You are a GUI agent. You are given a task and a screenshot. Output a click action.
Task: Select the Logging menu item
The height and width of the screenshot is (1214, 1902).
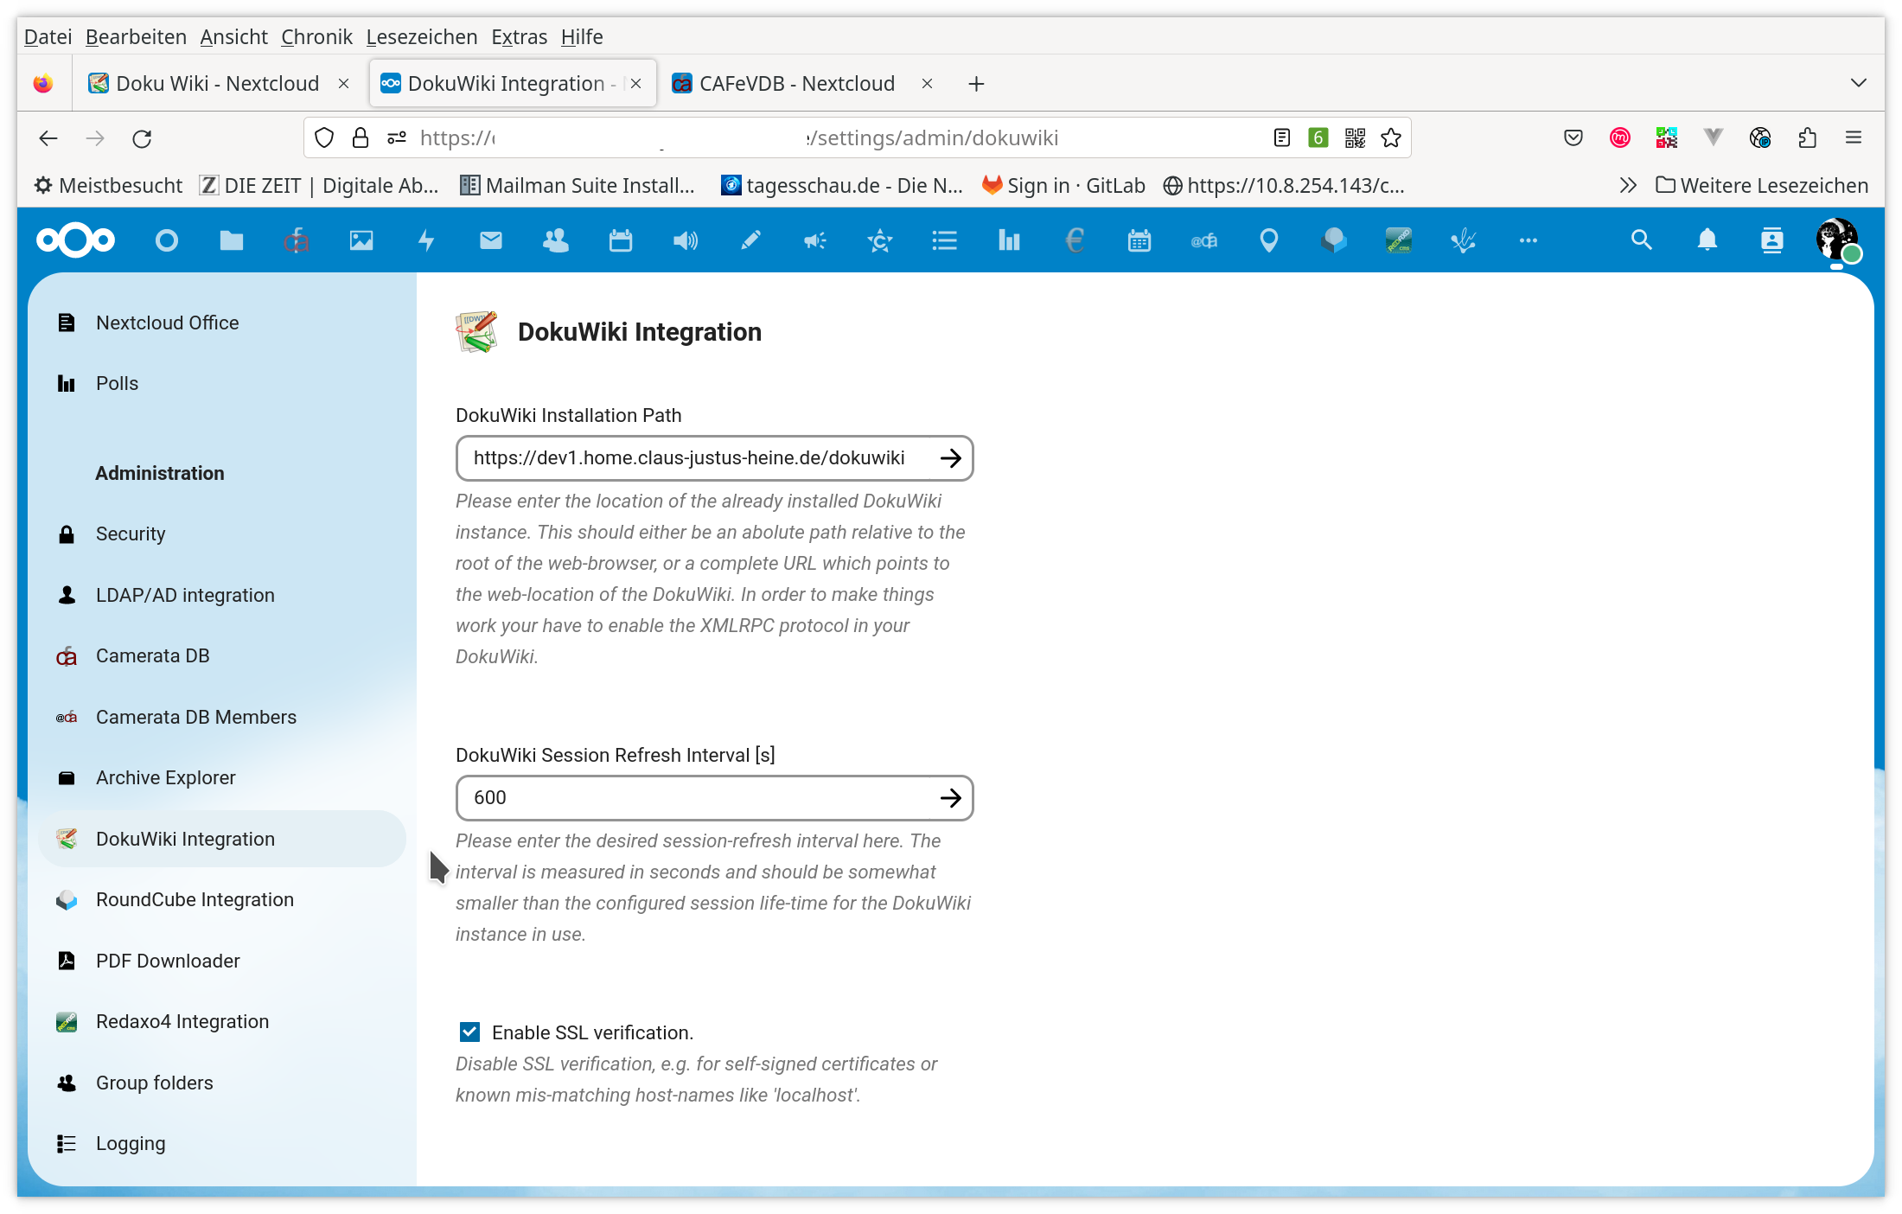[x=131, y=1143]
